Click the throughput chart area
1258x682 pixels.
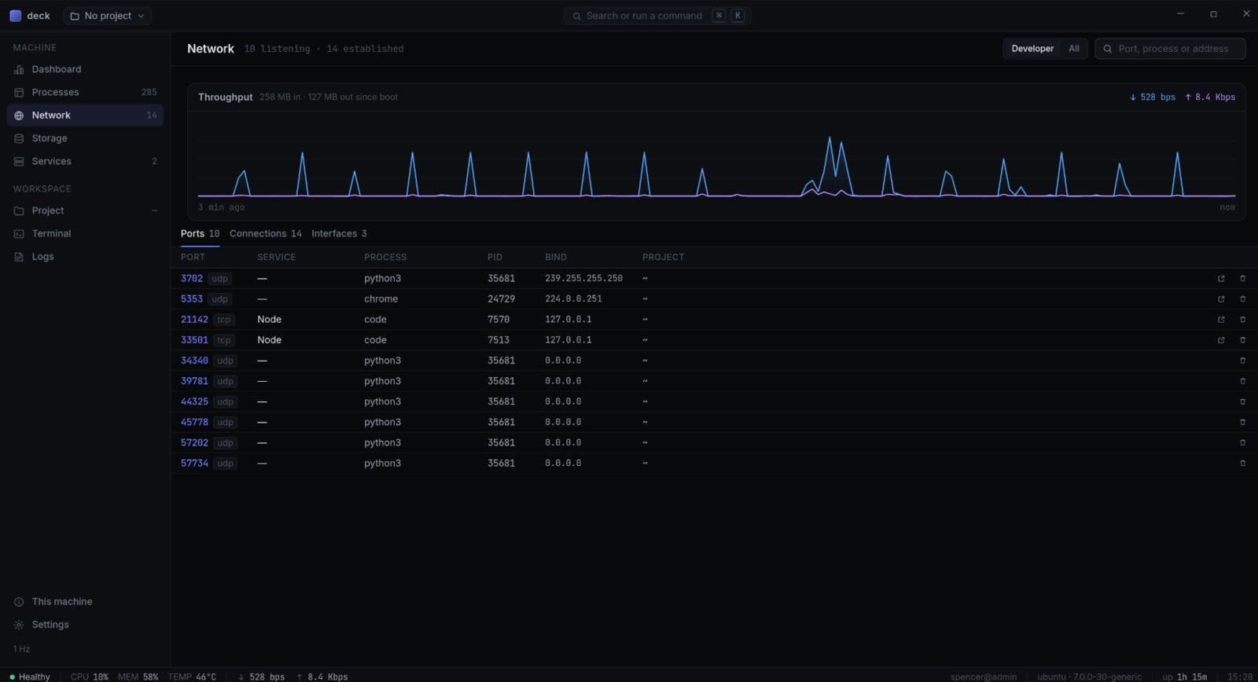pyautogui.click(x=716, y=163)
